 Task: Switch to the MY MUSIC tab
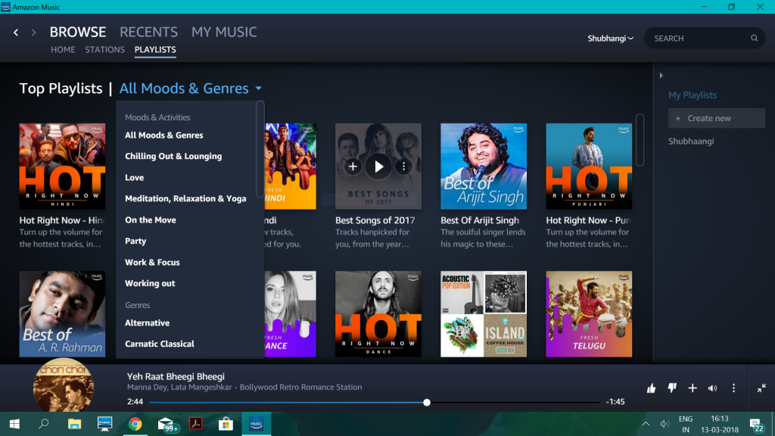[x=224, y=32]
